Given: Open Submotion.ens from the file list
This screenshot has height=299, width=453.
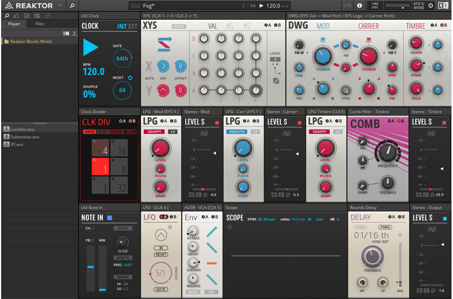Looking at the screenshot, I should click(x=25, y=137).
